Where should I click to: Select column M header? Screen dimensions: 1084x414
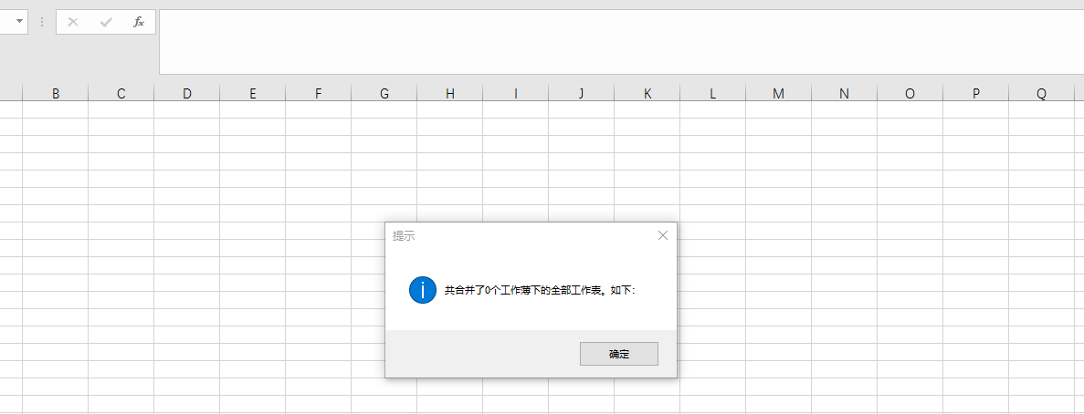[x=778, y=93]
